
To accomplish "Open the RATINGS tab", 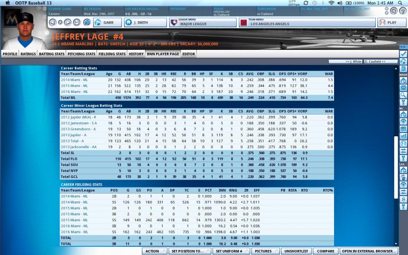I will click(x=28, y=54).
